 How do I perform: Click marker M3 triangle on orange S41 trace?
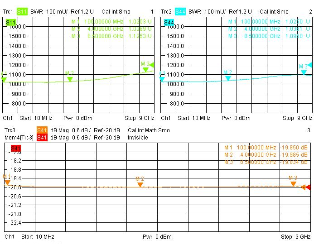[x=293, y=184]
